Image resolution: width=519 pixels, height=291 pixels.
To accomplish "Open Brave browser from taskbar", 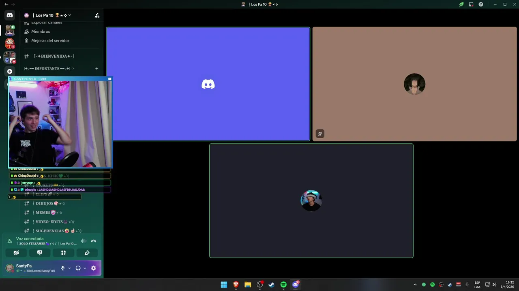I will click(236, 285).
